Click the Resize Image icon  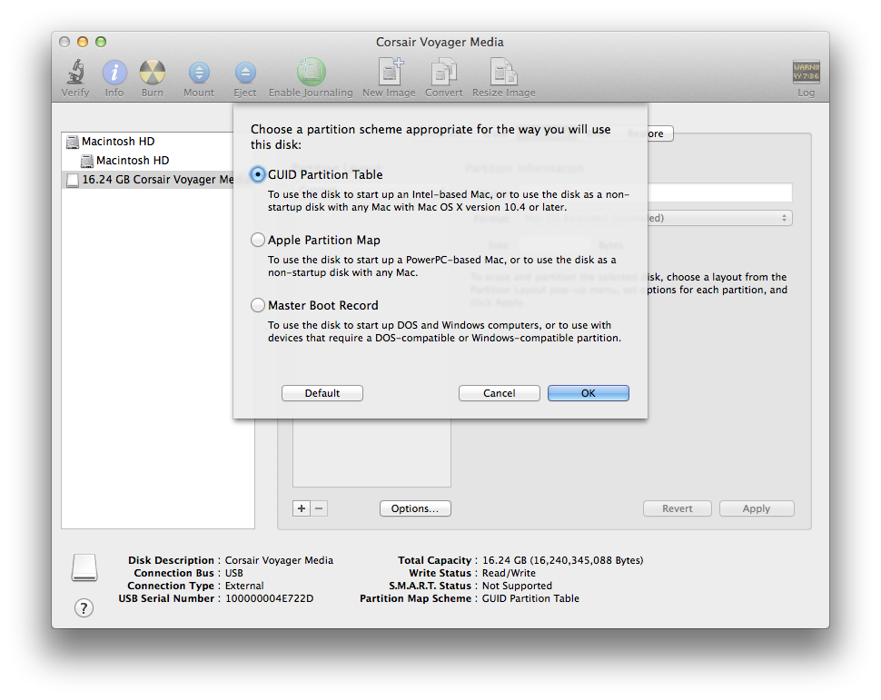tap(503, 73)
